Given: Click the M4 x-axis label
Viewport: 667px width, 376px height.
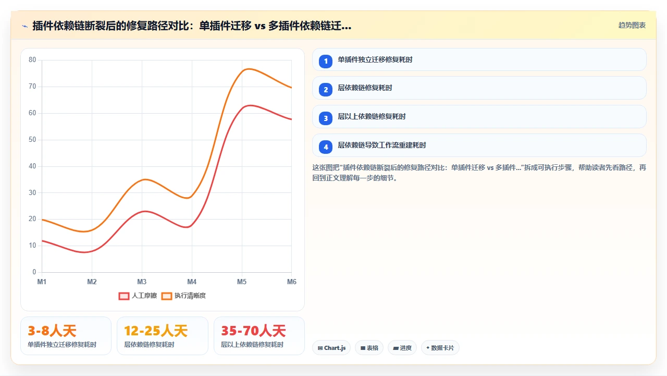Looking at the screenshot, I should click(x=192, y=282).
